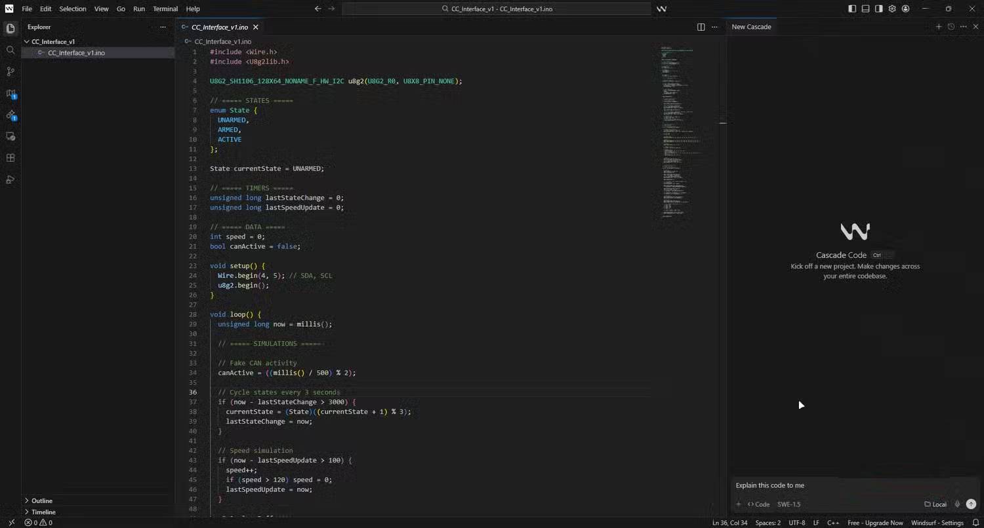Activate voice input microphone in Cascade
The height and width of the screenshot is (528, 984).
click(x=957, y=504)
